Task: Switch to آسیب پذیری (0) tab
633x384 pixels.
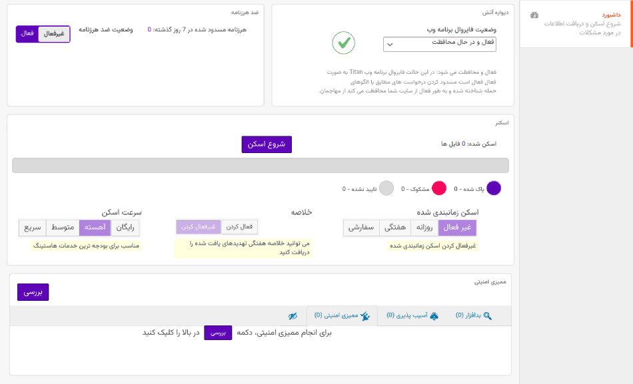Action: pyautogui.click(x=412, y=315)
